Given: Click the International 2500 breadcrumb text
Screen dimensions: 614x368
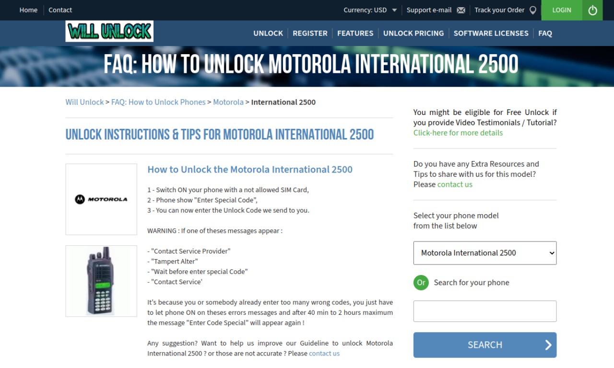Looking at the screenshot, I should point(283,102).
